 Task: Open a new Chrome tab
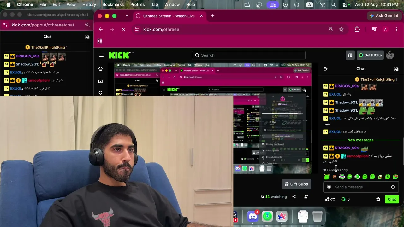(213, 16)
